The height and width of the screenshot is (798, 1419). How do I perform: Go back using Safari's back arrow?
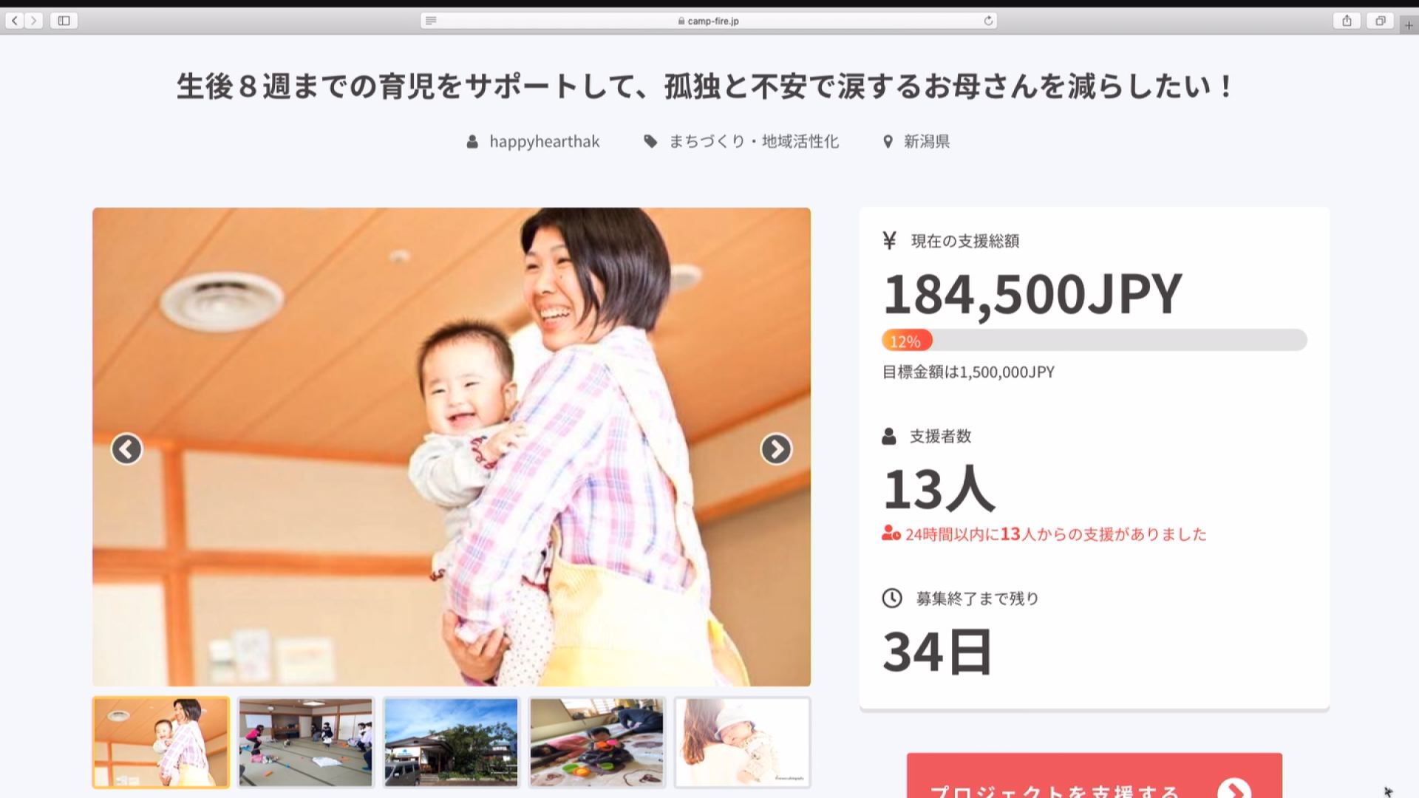15,21
